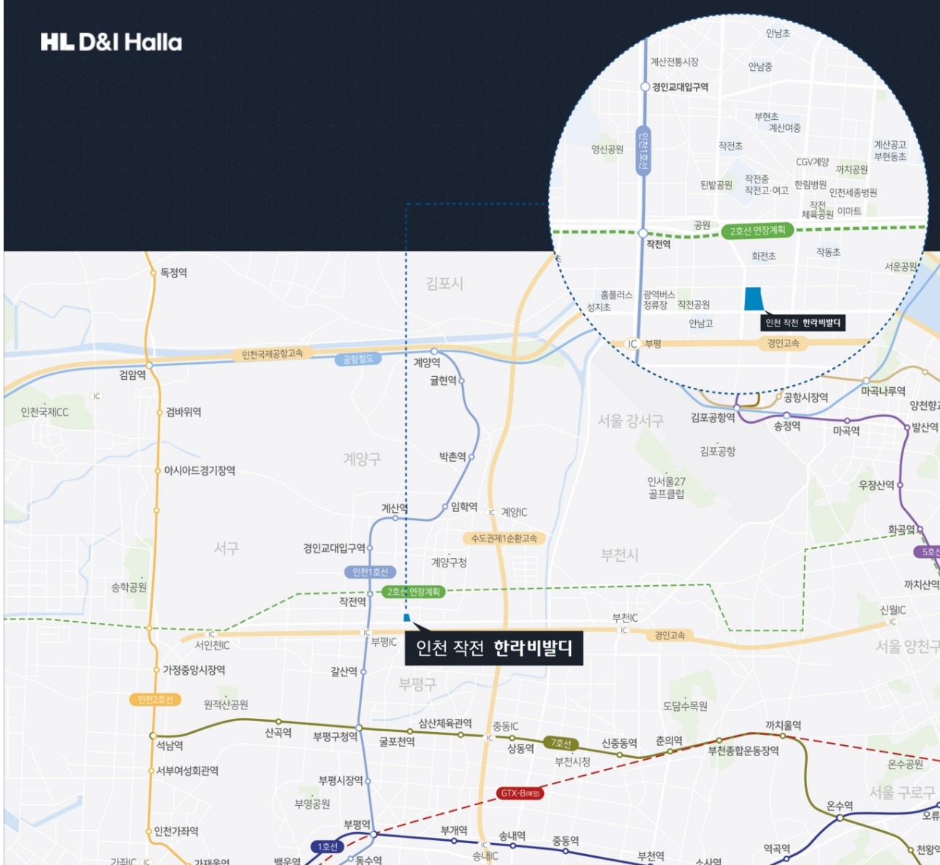The image size is (940, 865).
Task: Click the dark blue 1호선 line badge
Action: [327, 847]
